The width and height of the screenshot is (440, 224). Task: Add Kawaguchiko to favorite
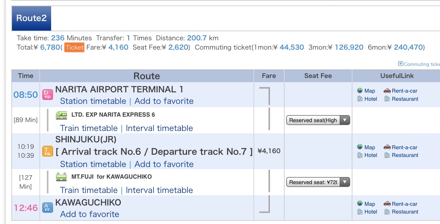pyautogui.click(x=90, y=214)
